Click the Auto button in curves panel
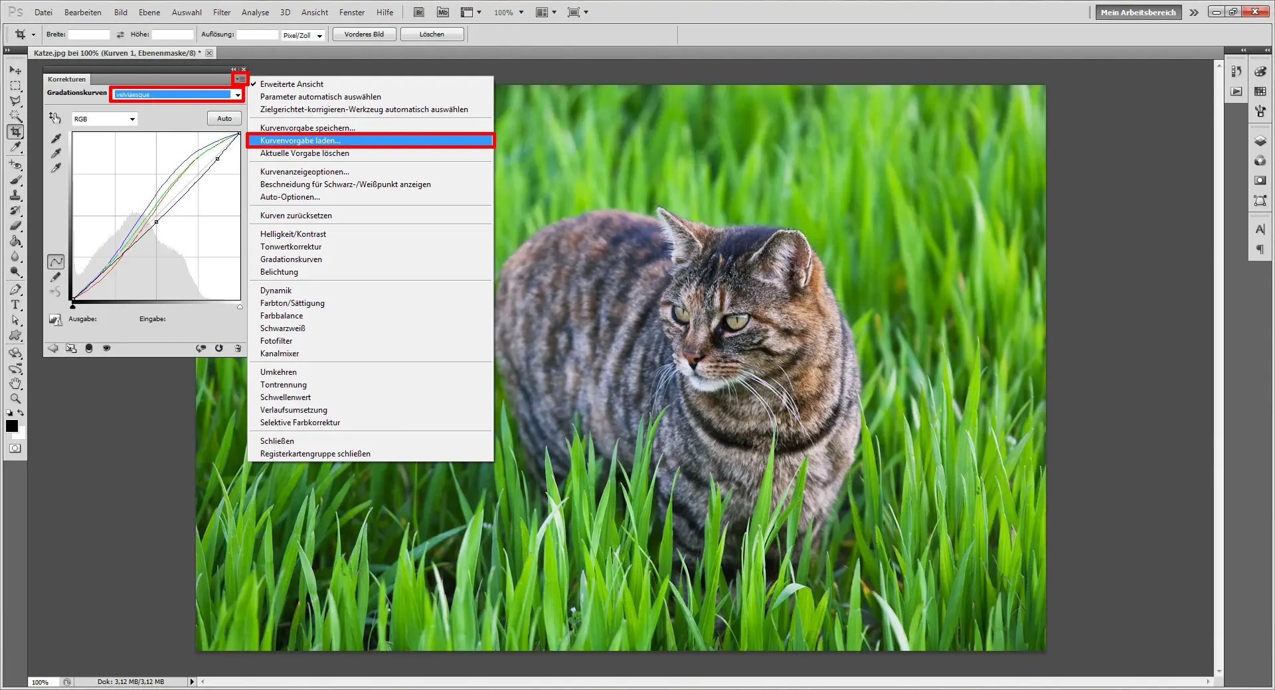 [x=224, y=119]
